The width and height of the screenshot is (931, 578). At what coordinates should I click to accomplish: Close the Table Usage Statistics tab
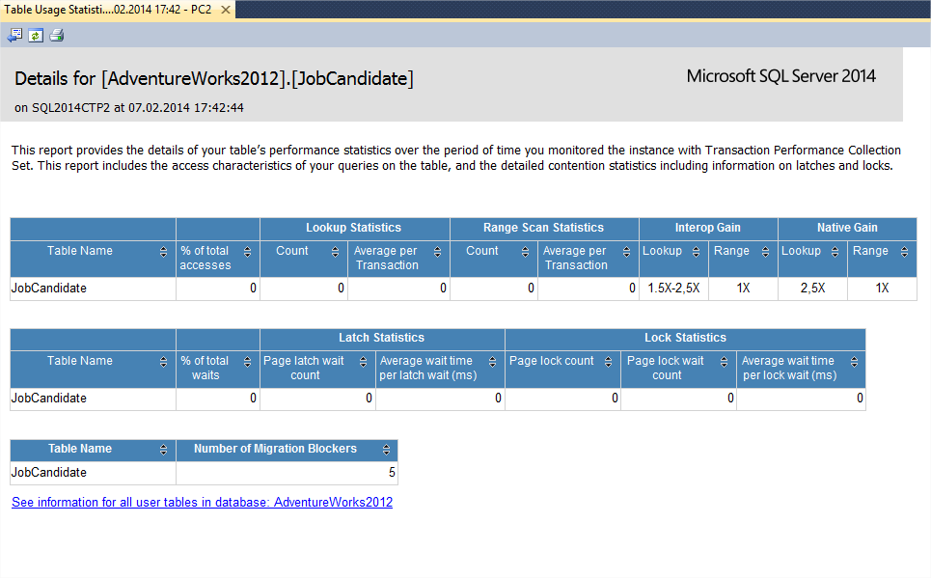tap(226, 10)
